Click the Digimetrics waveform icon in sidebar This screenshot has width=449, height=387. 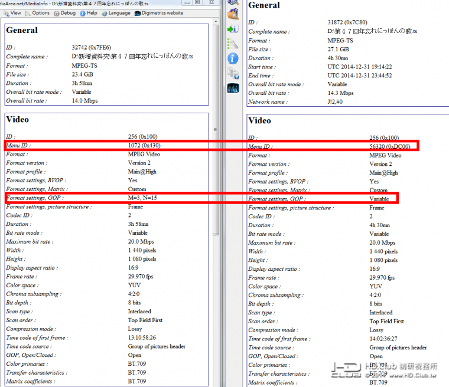[233, 88]
